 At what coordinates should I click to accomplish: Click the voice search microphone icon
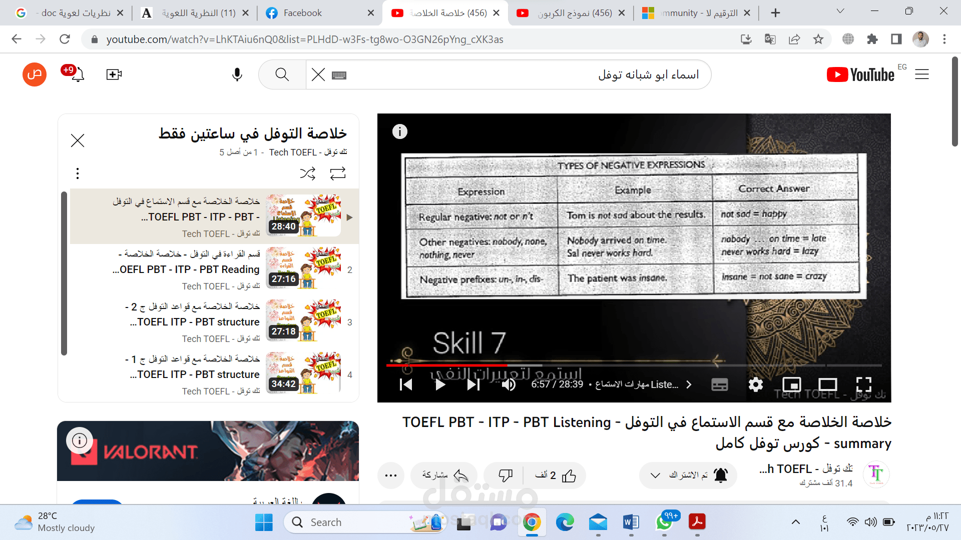click(237, 75)
